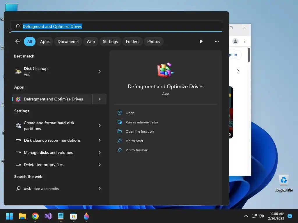Screen dimensions: 298x223
Task: Choose Pin to Start
Action: [134, 141]
